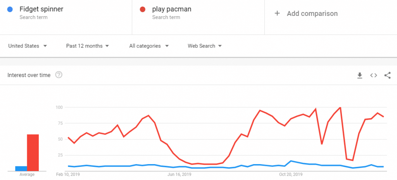Select the blue average bar
Screen dimensions: 397x180
coord(21,169)
